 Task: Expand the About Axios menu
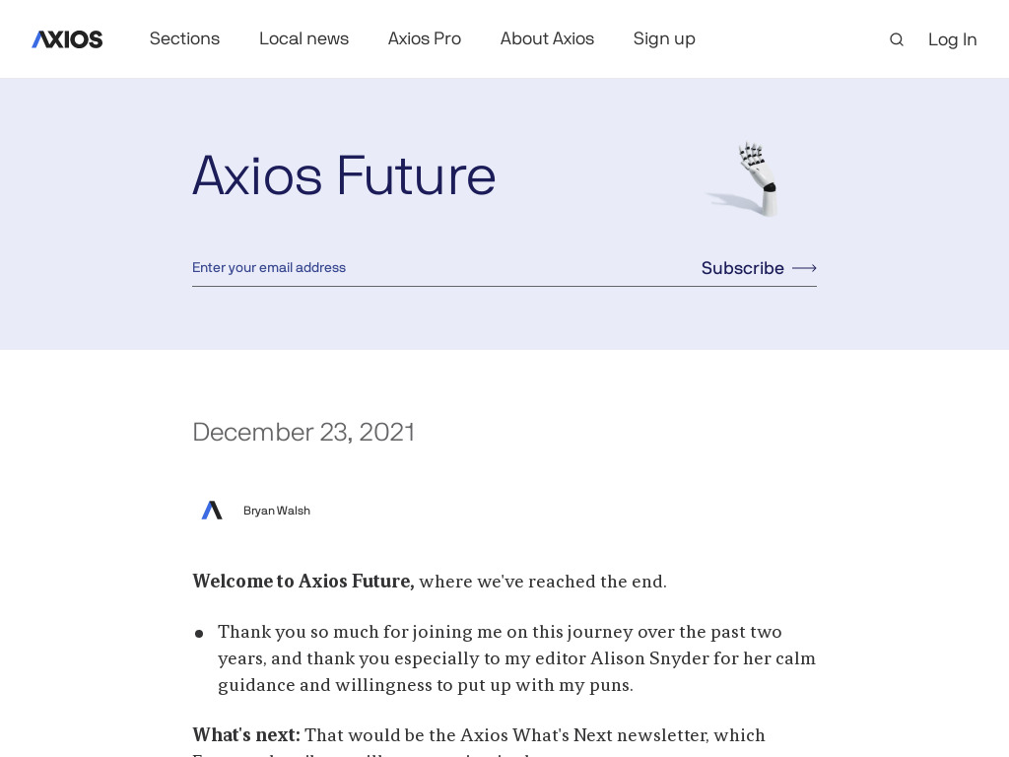pos(547,39)
